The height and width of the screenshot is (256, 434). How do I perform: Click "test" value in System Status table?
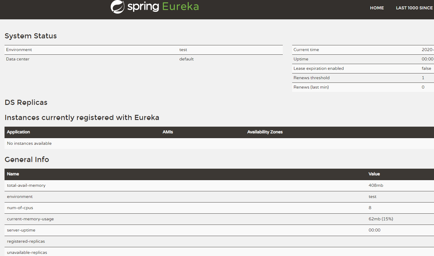click(x=183, y=50)
